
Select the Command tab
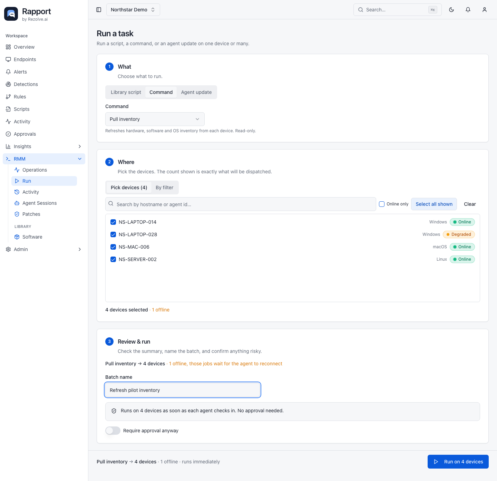coord(161,92)
